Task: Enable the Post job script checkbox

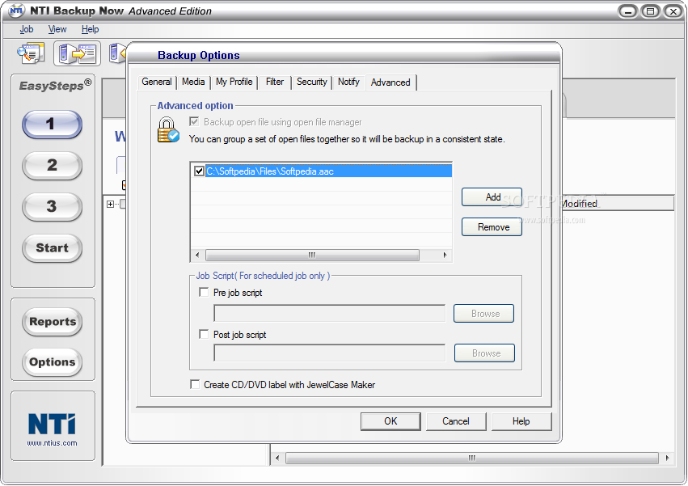Action: pyautogui.click(x=204, y=334)
